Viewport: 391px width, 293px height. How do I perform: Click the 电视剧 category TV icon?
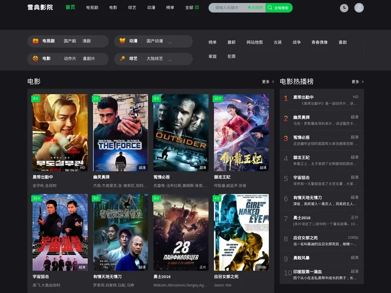click(35, 41)
